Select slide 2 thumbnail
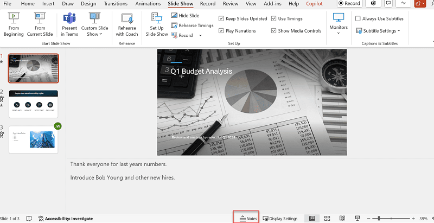 tap(34, 103)
